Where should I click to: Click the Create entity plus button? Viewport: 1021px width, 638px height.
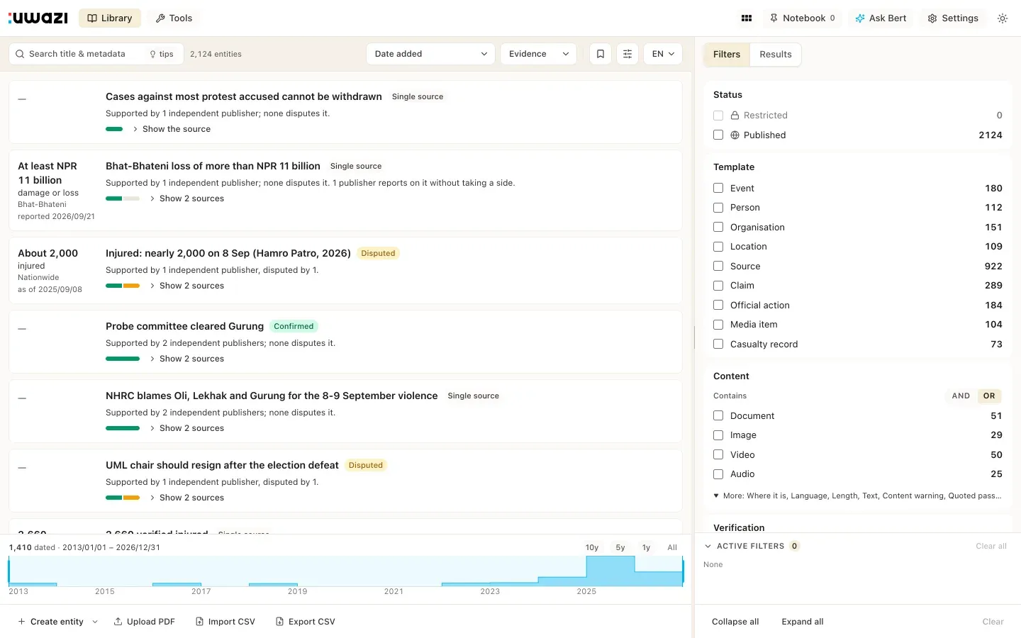pyautogui.click(x=50, y=622)
